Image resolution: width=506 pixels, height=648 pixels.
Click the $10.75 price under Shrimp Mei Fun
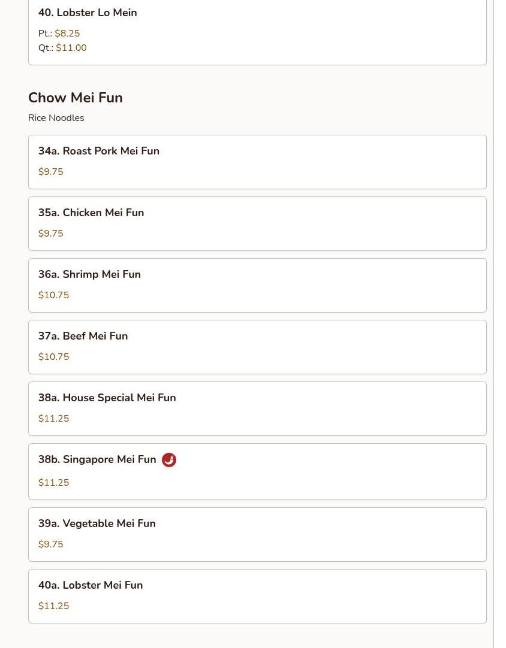[x=53, y=295]
